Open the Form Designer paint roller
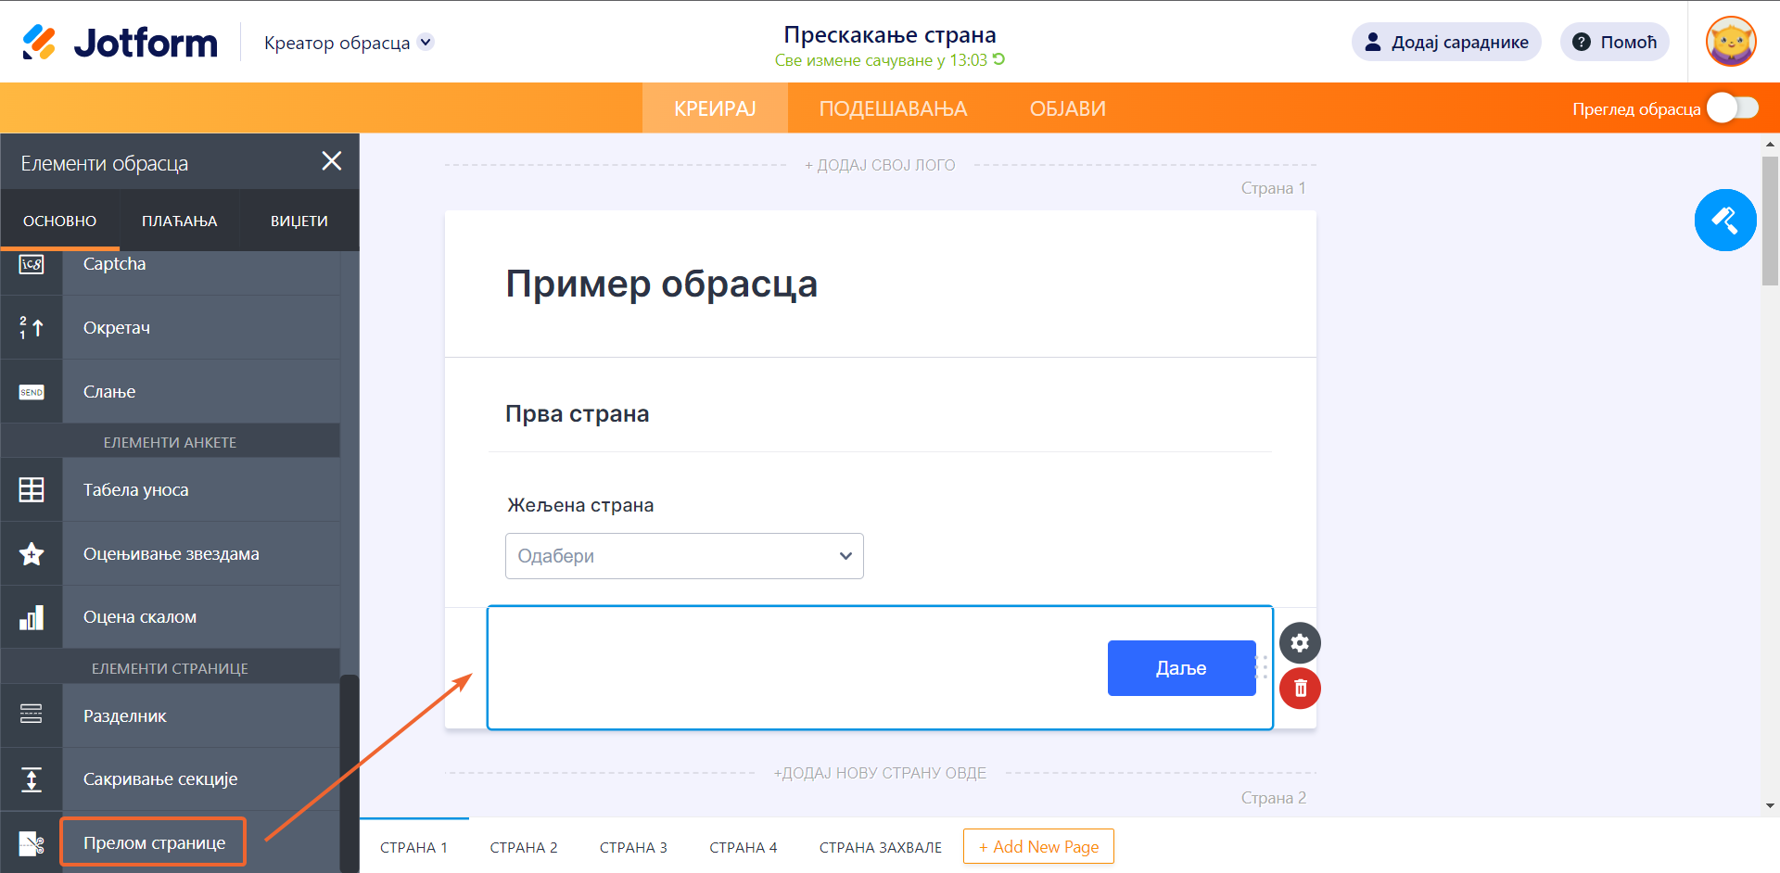 point(1725,220)
